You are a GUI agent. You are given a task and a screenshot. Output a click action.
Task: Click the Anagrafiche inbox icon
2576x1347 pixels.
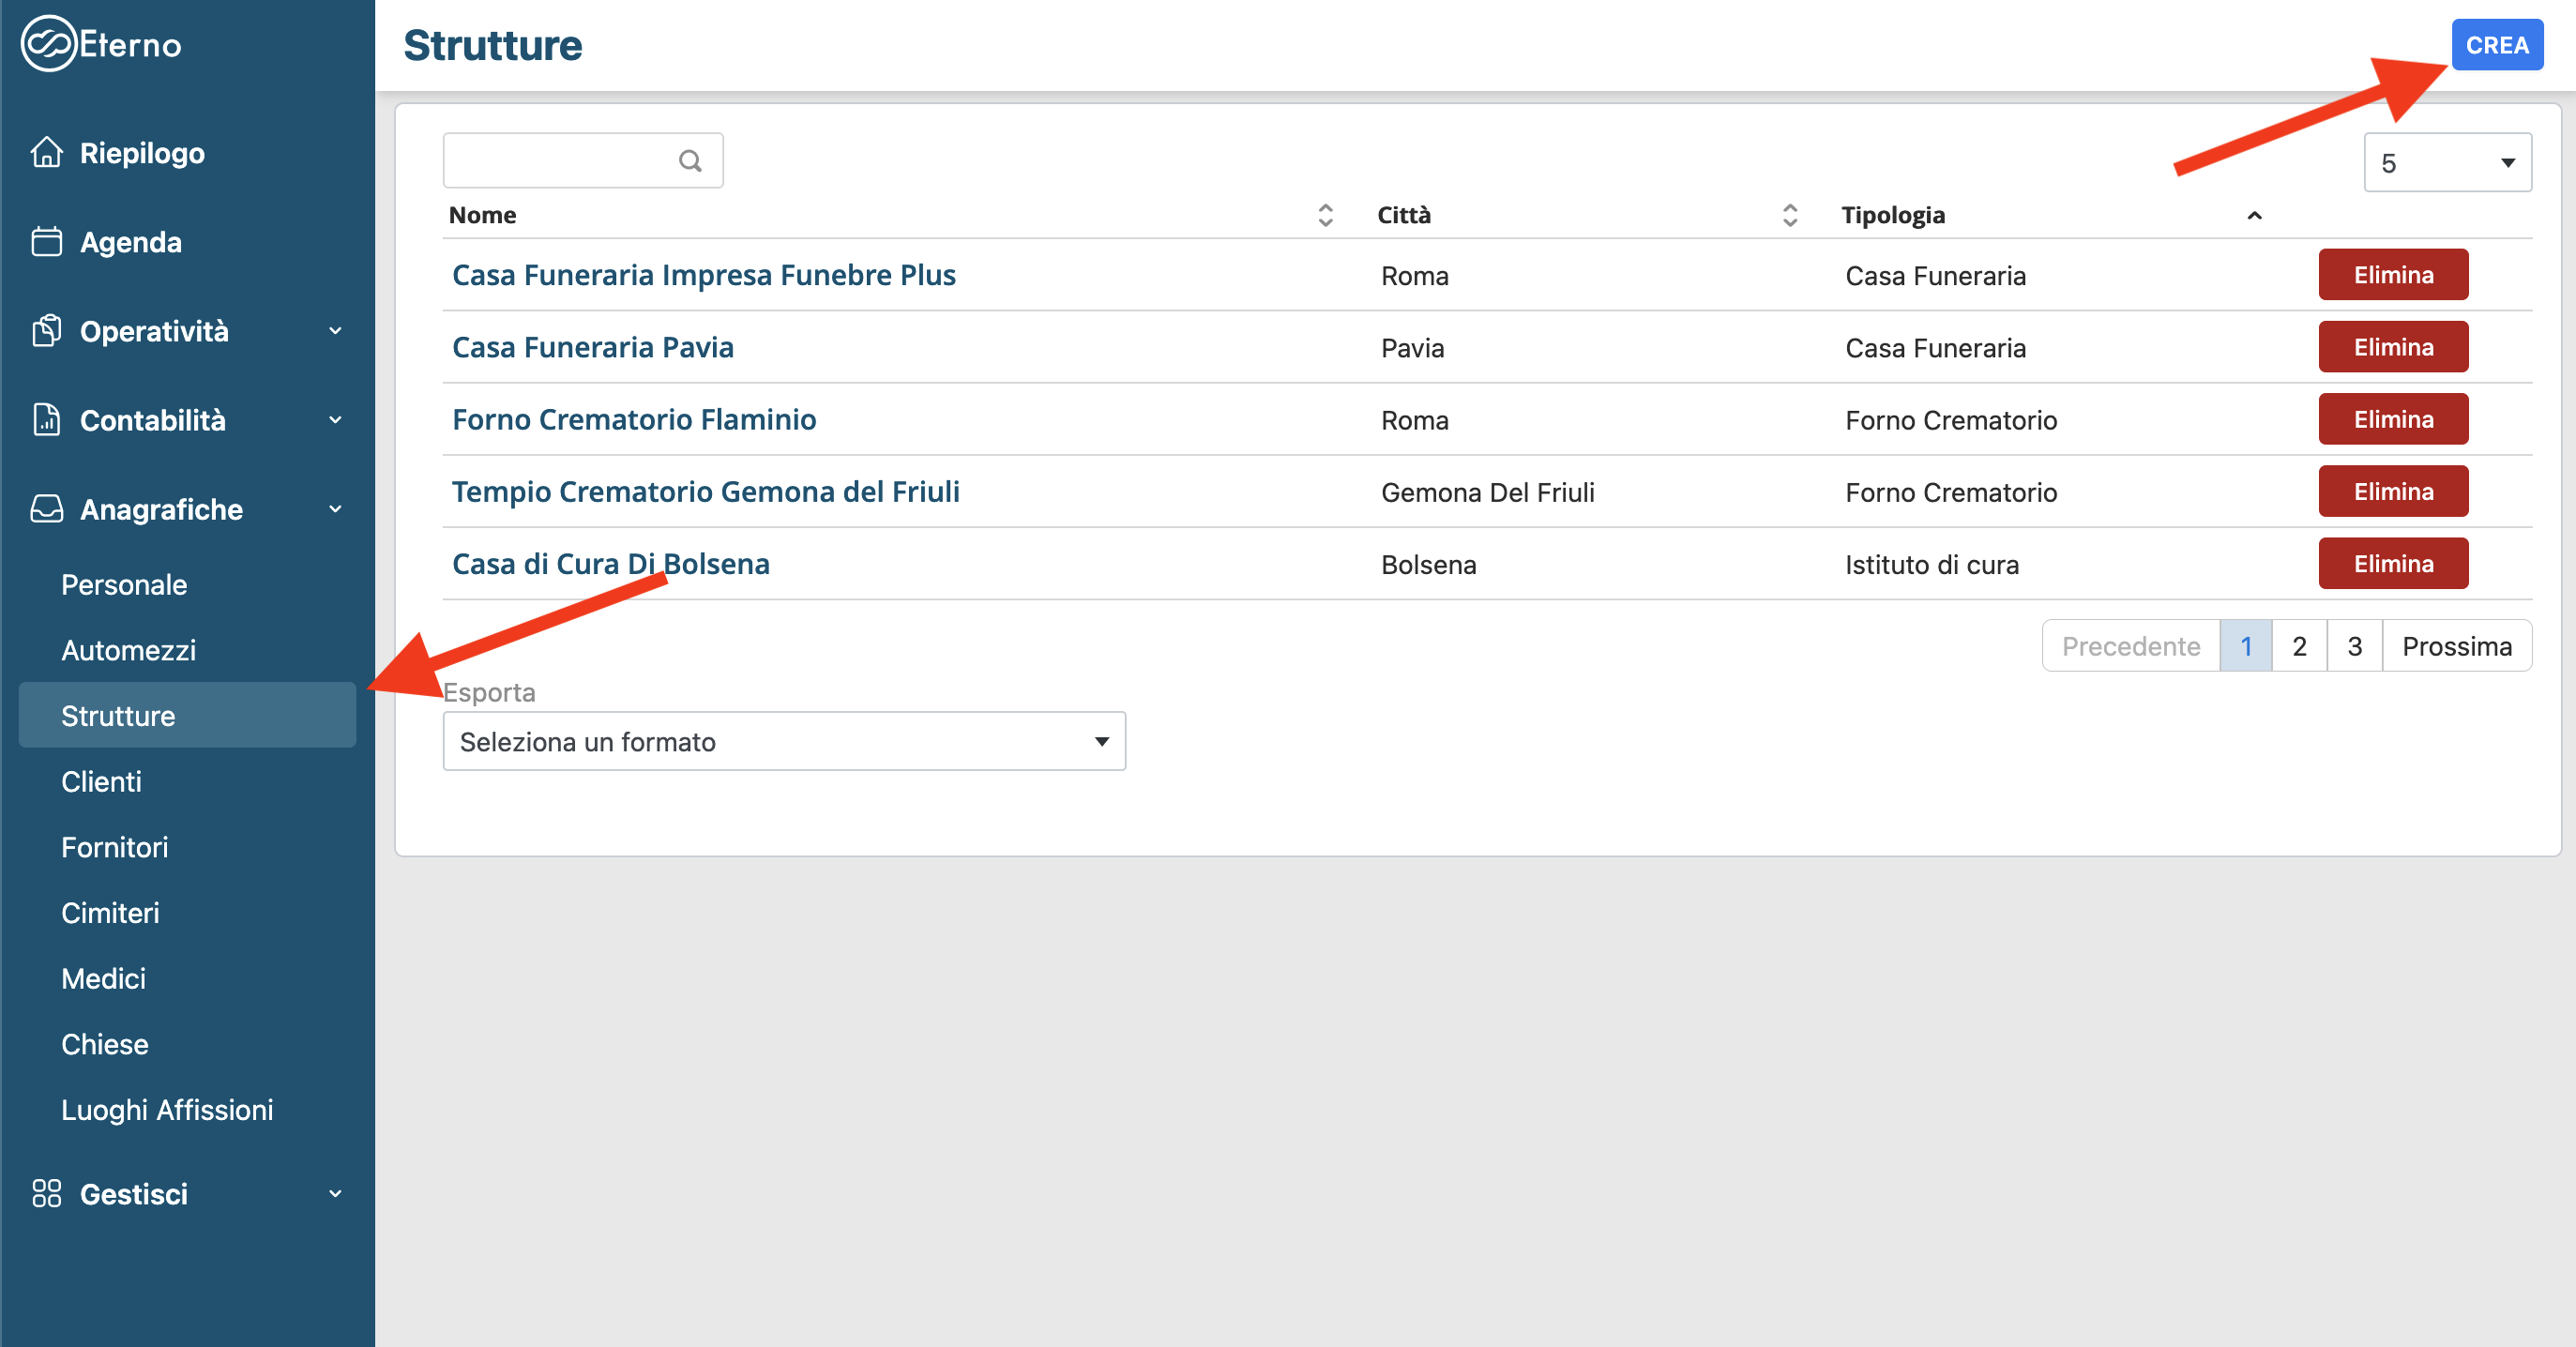pyautogui.click(x=46, y=509)
